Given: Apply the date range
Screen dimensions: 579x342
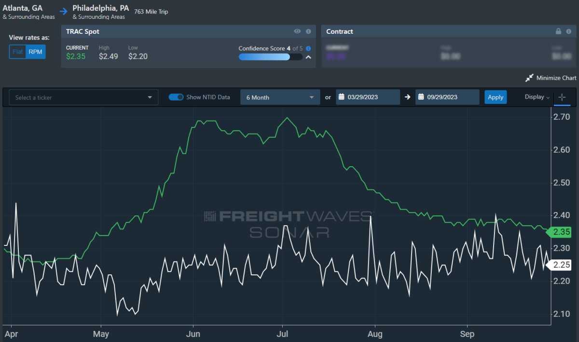Looking at the screenshot, I should [496, 97].
